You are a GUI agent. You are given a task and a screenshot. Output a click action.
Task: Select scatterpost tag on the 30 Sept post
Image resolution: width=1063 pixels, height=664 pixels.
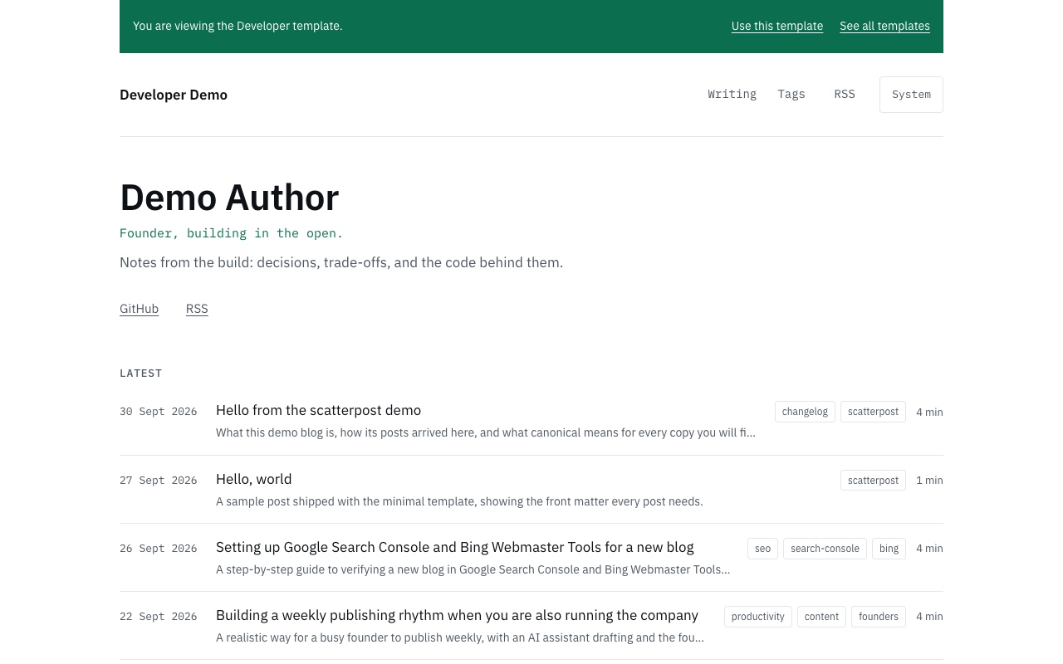coord(873,412)
